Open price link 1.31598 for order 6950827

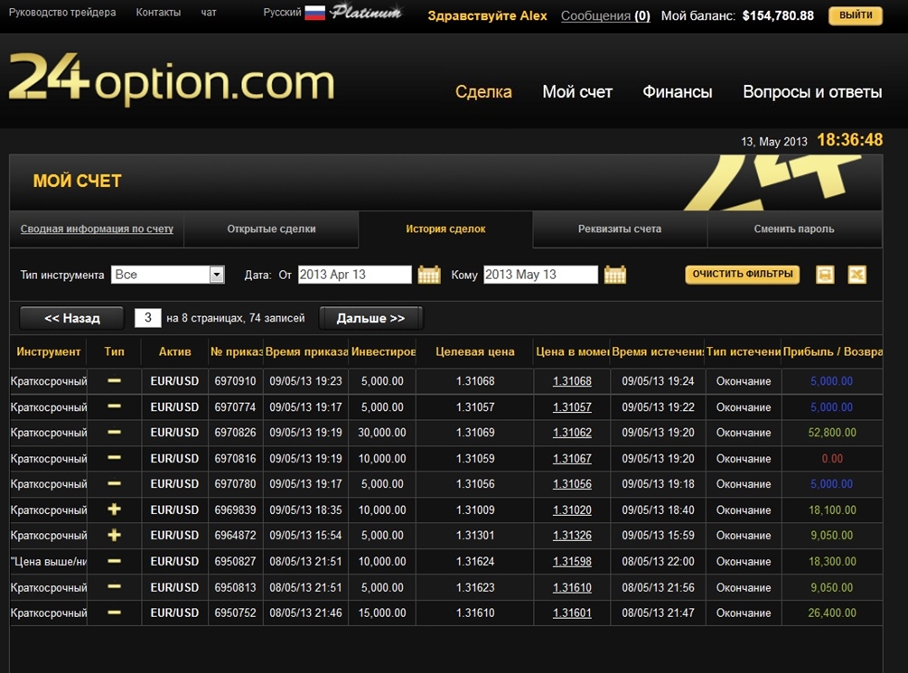572,562
